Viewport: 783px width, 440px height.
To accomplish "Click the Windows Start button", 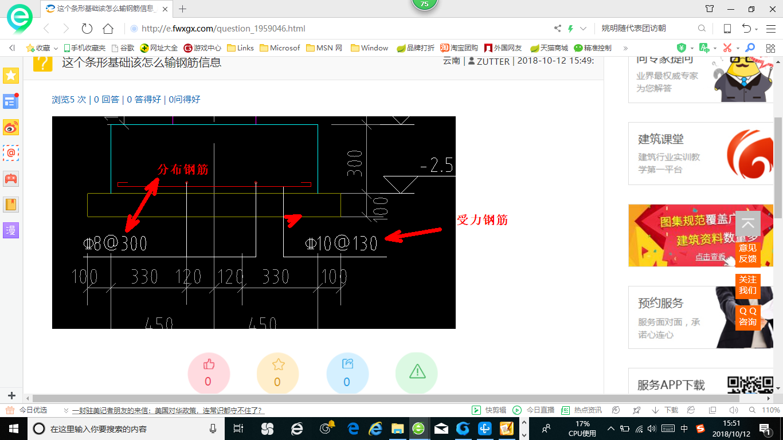I will [13, 428].
